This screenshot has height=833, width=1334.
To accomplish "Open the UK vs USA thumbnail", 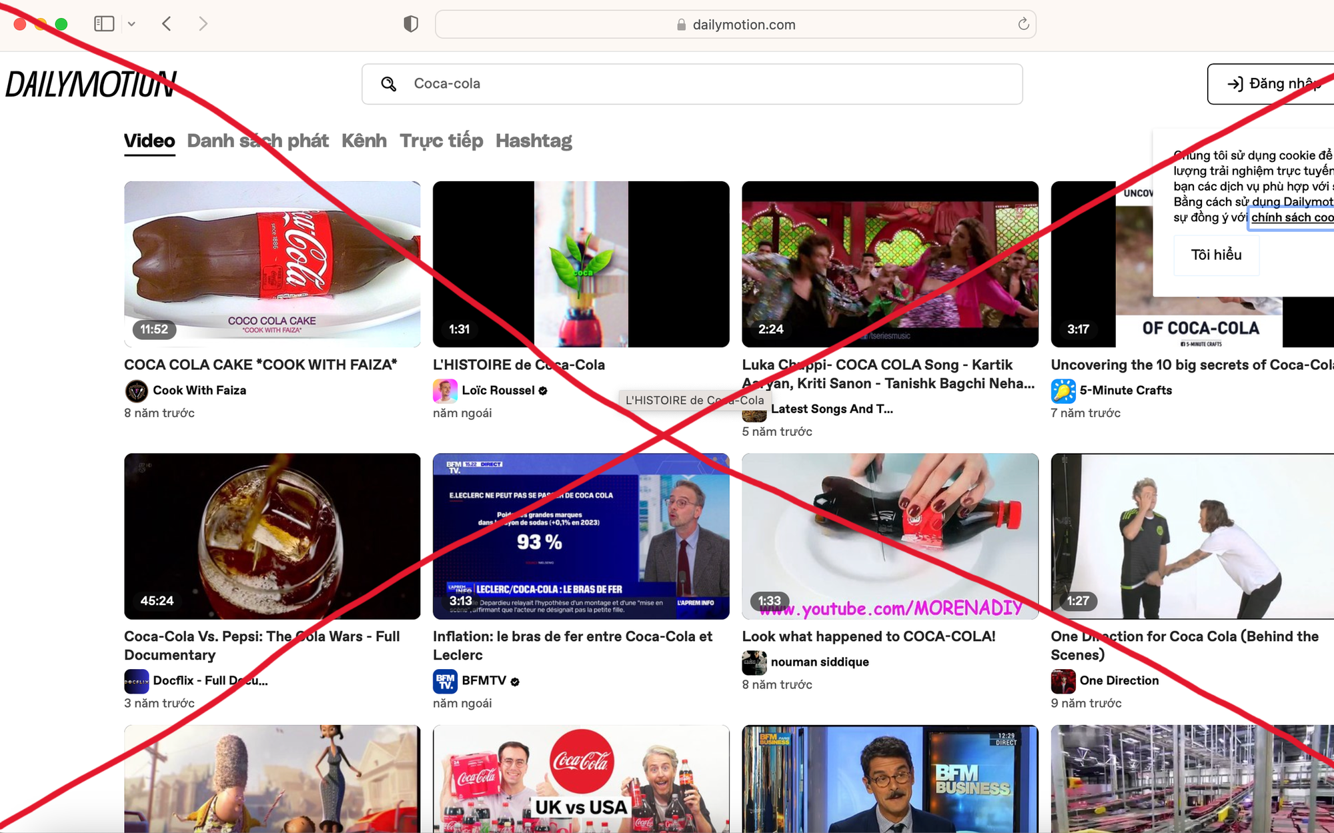I will (x=581, y=779).
